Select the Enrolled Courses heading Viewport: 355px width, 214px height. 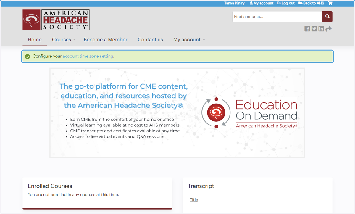point(50,186)
